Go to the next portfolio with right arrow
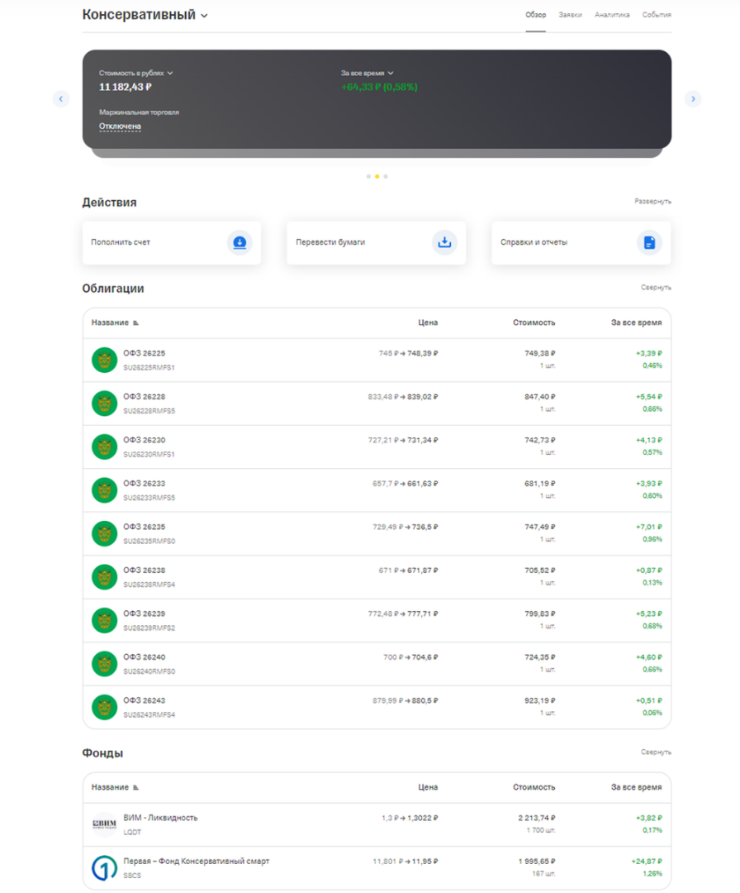740x893 pixels. 693,99
